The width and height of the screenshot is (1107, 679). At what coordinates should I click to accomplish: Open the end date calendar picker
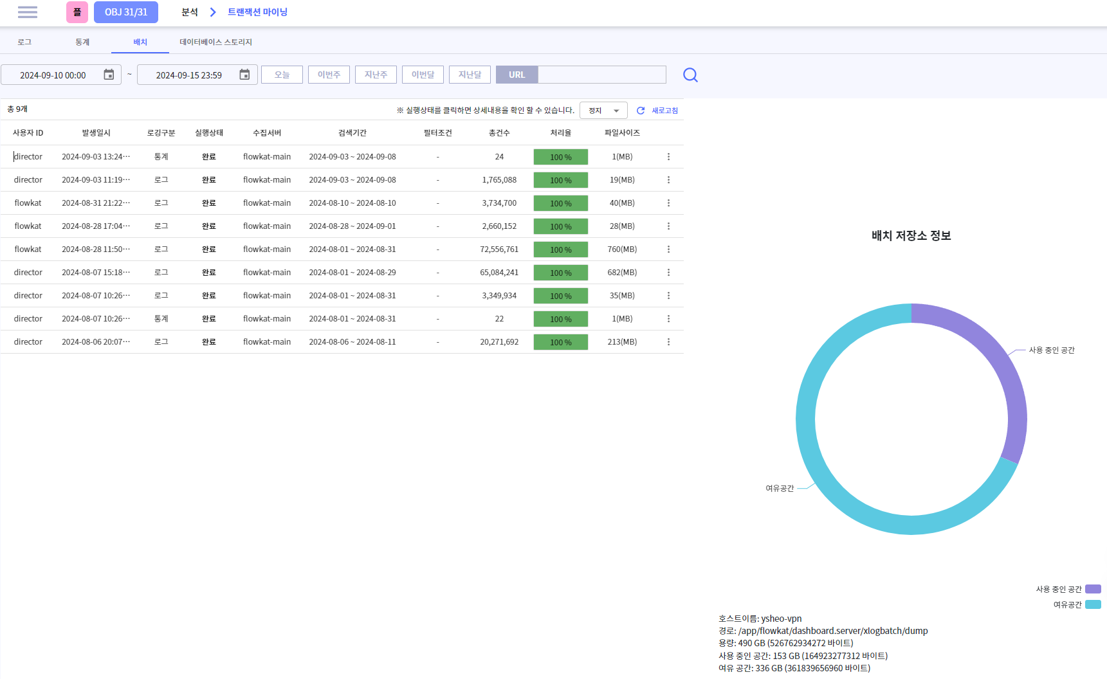[x=244, y=75]
